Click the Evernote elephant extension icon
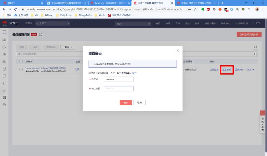This screenshot has width=267, height=156. pyautogui.click(x=203, y=9)
